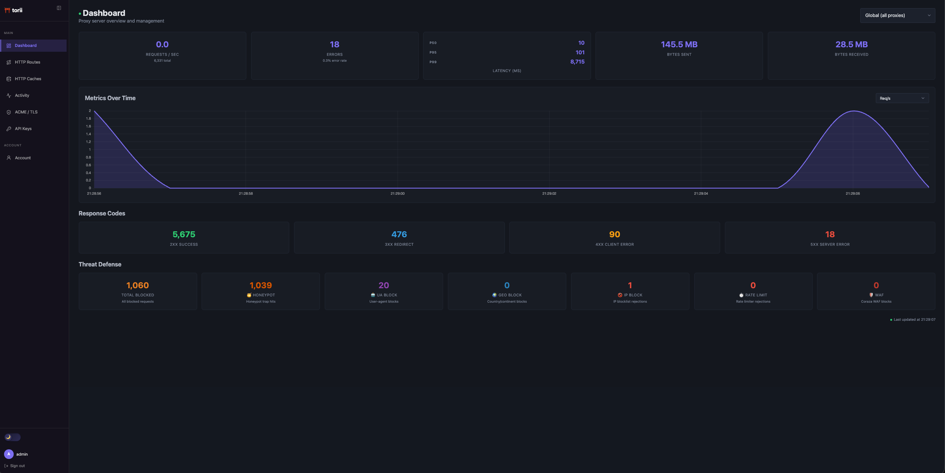The height and width of the screenshot is (473, 945).
Task: Click the torii brand name
Action: tap(17, 10)
